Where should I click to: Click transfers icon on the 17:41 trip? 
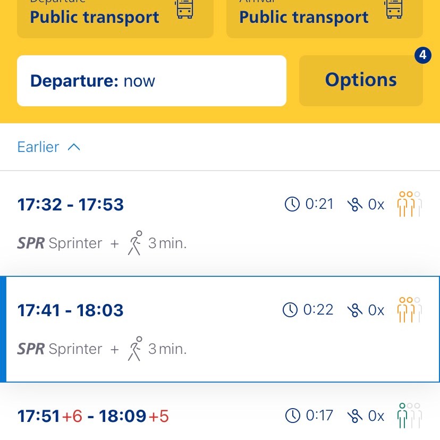(354, 310)
